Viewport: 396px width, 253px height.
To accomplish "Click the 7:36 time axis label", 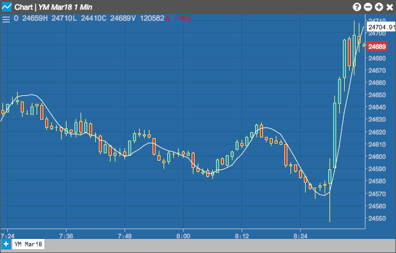I will click(66, 235).
